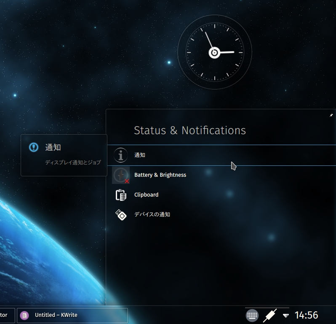Click the partially visible 'tor' taskbar task
The height and width of the screenshot is (324, 336).
tap(7, 315)
